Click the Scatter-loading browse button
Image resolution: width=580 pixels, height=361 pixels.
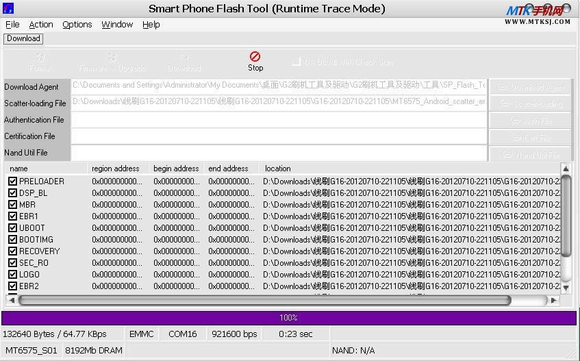pos(530,103)
